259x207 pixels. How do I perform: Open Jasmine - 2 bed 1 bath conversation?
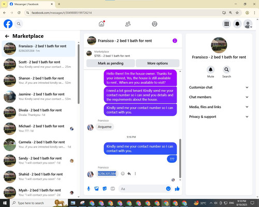point(38,96)
